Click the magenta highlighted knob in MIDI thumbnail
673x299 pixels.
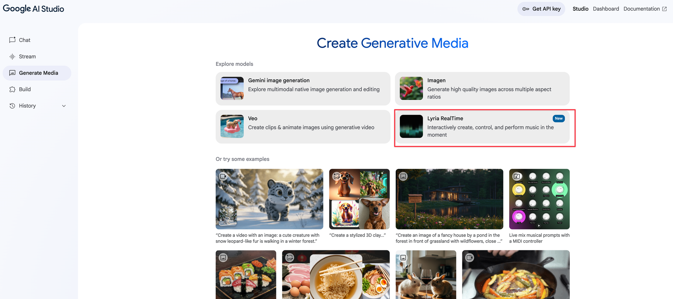[519, 217]
